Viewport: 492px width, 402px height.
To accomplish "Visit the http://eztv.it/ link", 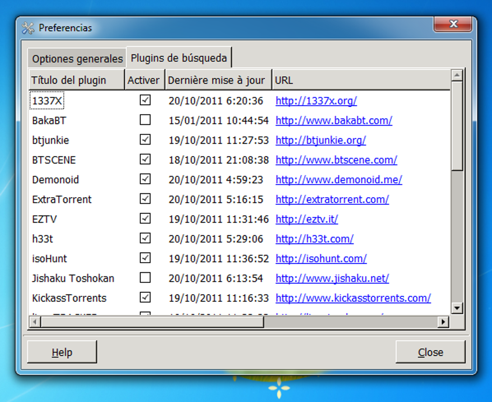I will click(x=307, y=219).
